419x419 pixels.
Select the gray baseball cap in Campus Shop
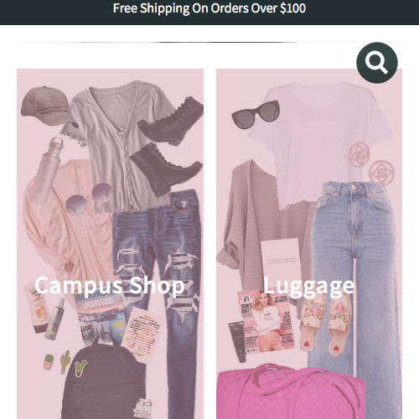pyautogui.click(x=48, y=106)
